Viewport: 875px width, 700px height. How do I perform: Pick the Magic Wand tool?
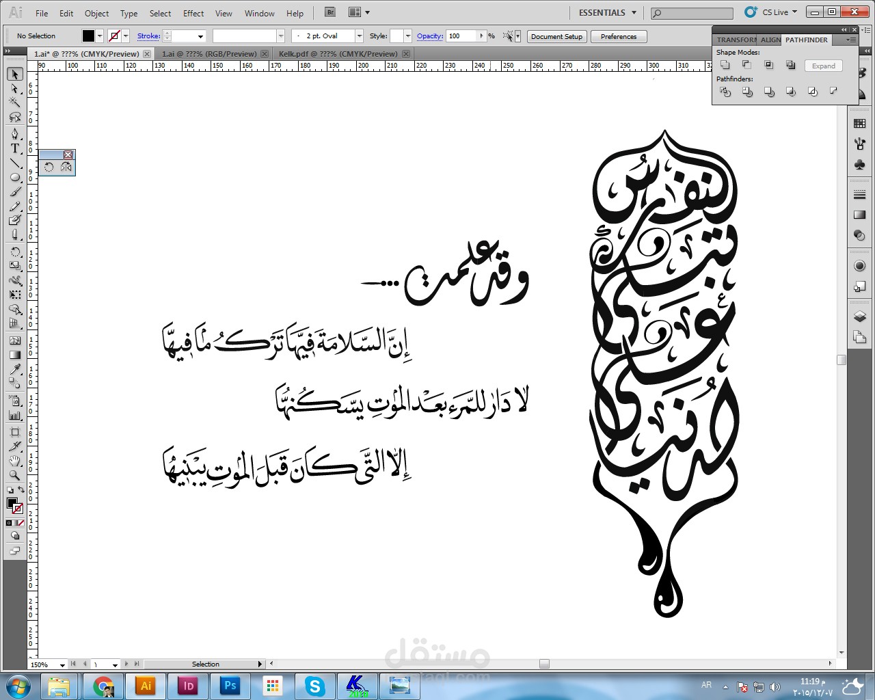pyautogui.click(x=14, y=103)
